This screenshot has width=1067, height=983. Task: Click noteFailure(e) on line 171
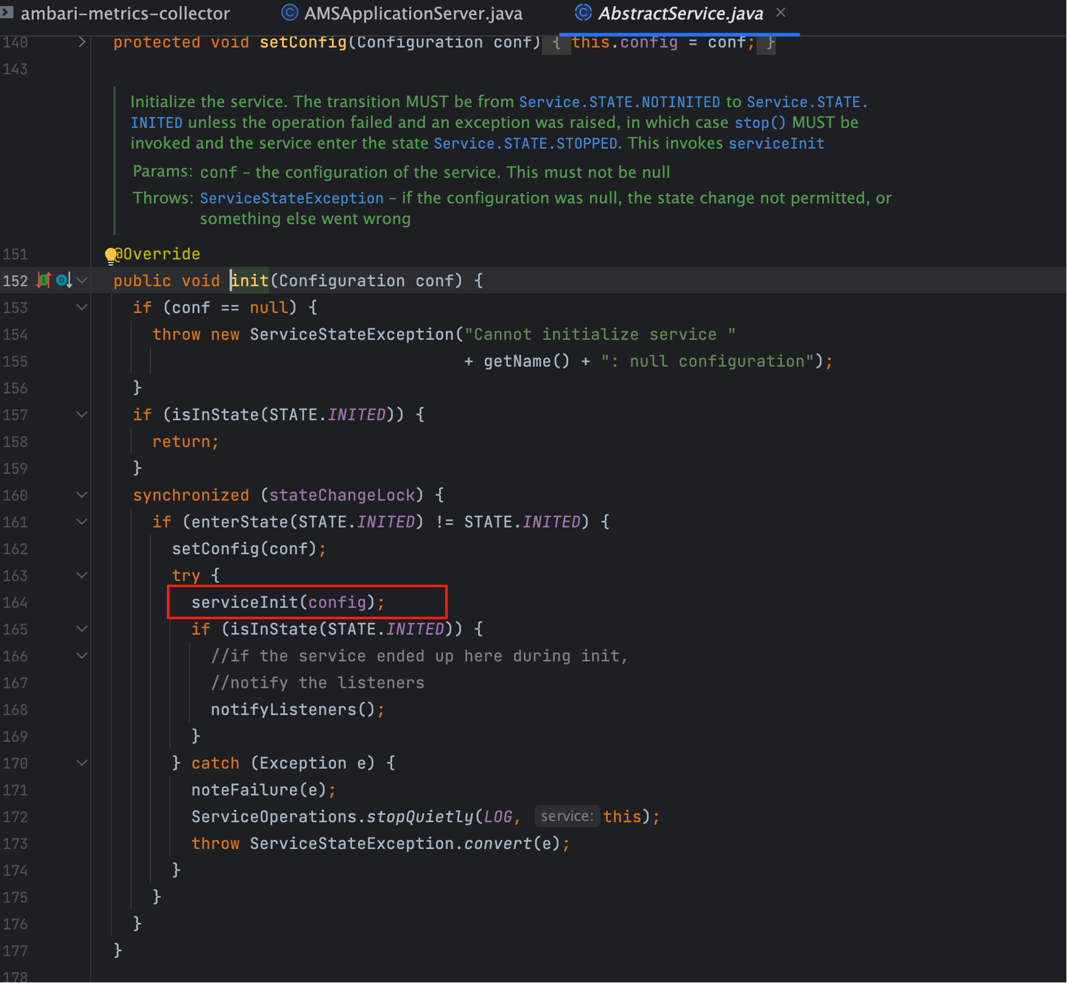tap(263, 790)
